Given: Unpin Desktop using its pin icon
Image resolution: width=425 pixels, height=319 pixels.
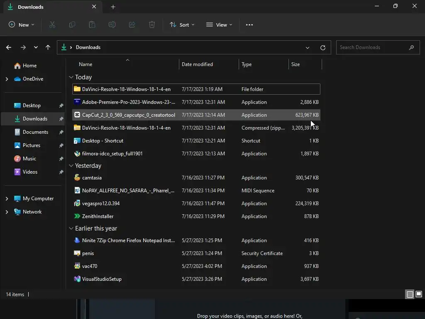Looking at the screenshot, I should tap(61, 106).
